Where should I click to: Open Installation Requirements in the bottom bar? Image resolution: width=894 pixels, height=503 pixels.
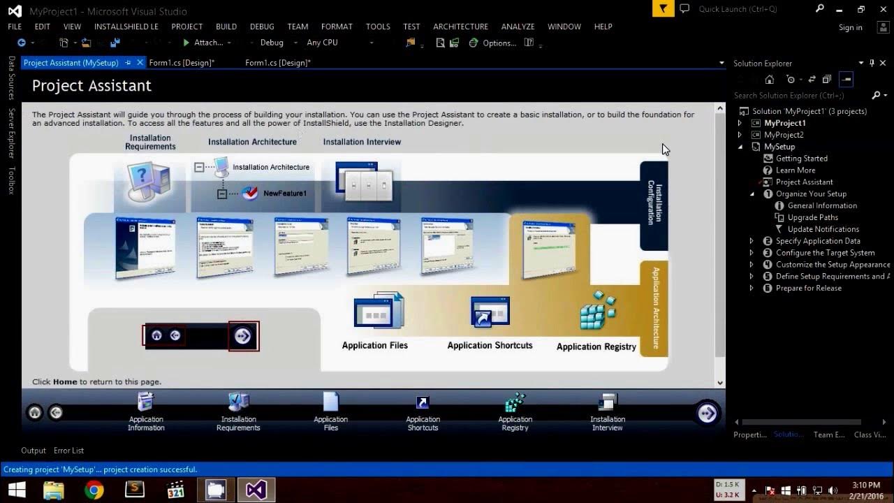coord(238,412)
